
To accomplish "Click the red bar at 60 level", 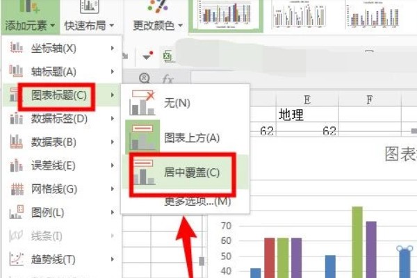I will point(270,258).
